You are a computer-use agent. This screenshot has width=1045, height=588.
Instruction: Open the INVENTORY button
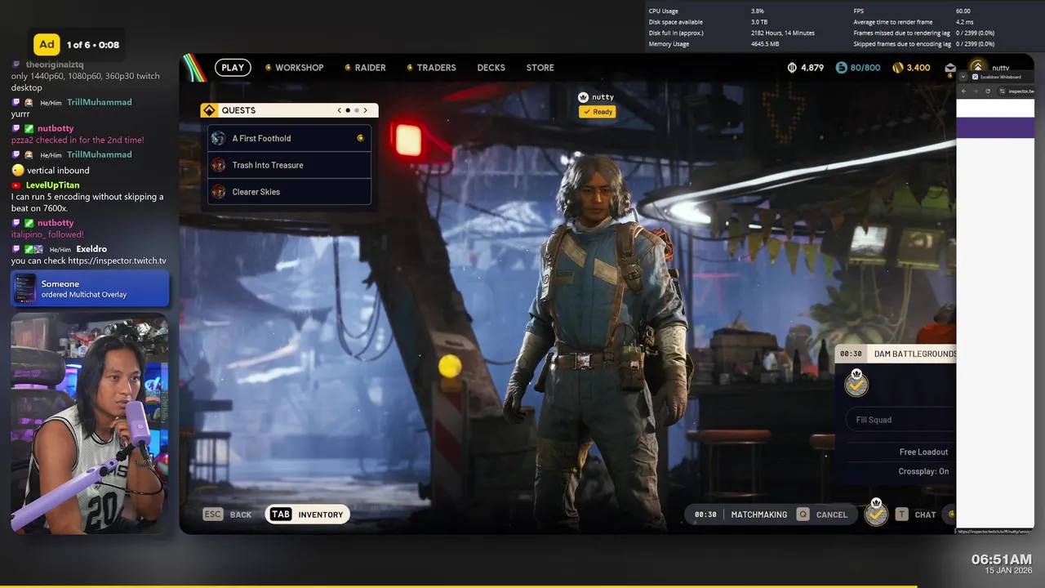308,514
